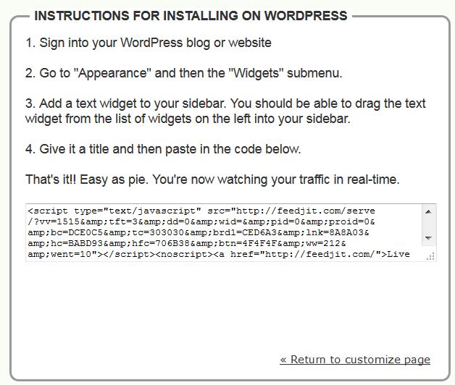The width and height of the screenshot is (455, 385).
Task: Click step 4 Give it a title text
Action: 163,149
